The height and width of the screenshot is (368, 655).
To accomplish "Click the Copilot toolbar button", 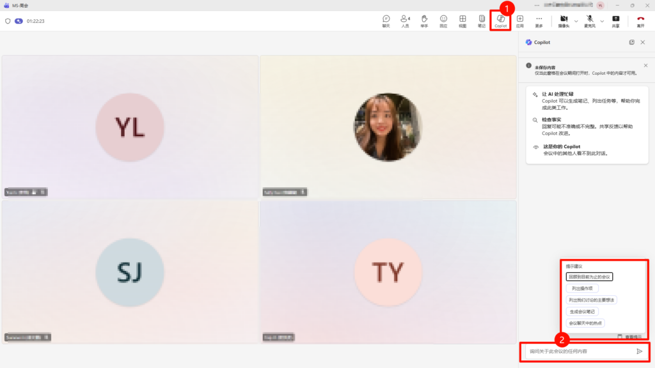I will click(x=500, y=20).
